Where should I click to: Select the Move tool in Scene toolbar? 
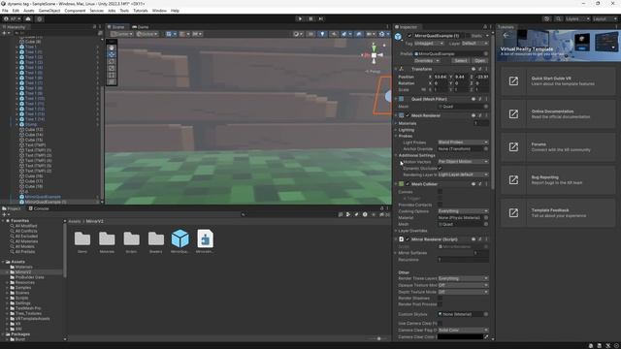[x=112, y=54]
